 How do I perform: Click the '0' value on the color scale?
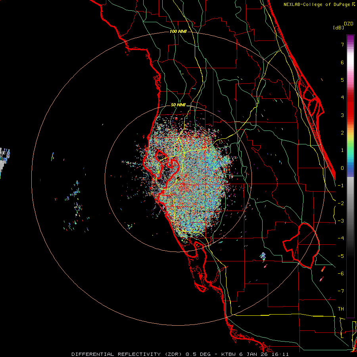click(342, 168)
